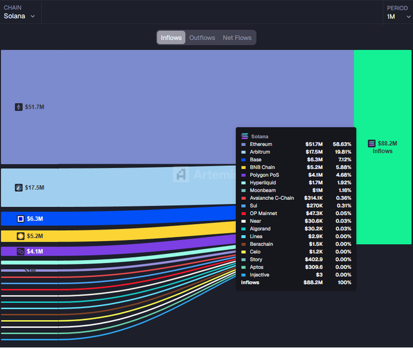Click Berachain row text in tooltip
Screen dimensions: 413x348
[261, 244]
